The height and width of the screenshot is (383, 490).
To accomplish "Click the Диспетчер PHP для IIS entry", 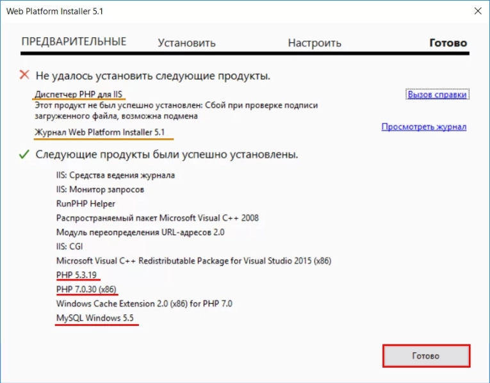I will pos(78,94).
